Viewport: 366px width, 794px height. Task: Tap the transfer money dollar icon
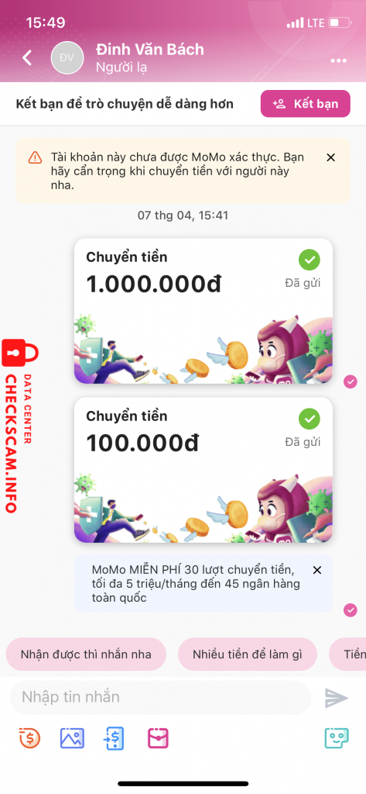pos(114,738)
